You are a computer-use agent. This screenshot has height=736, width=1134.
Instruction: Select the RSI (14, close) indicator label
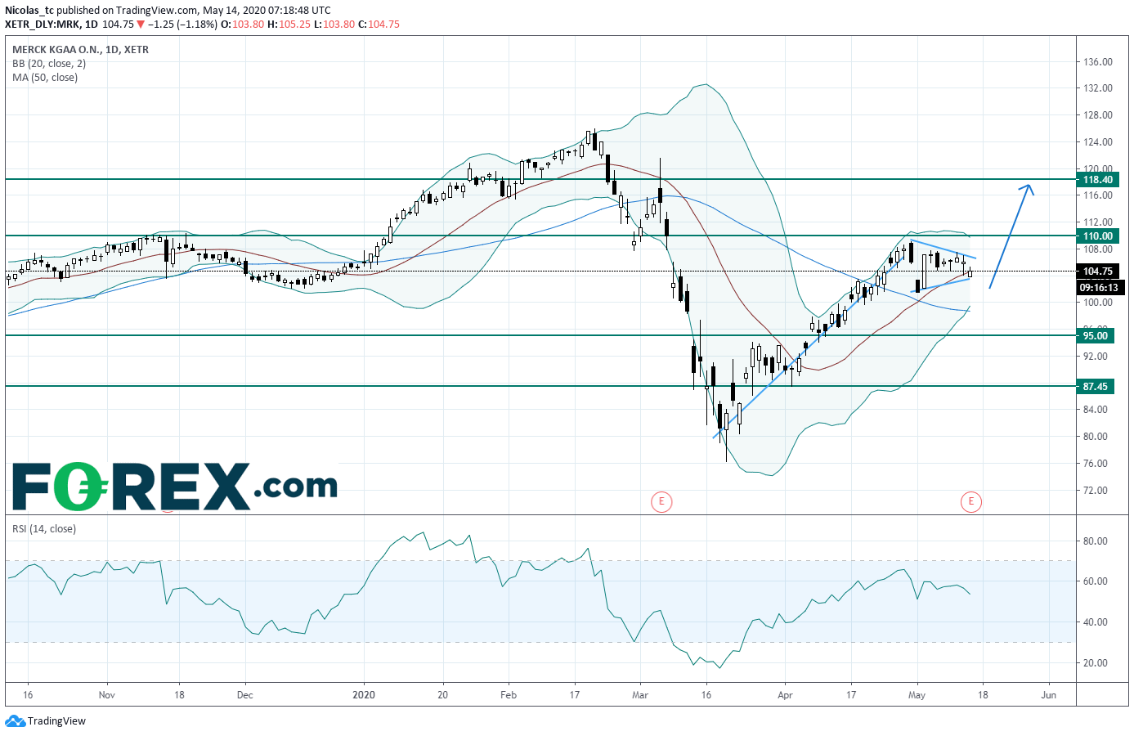tap(44, 528)
